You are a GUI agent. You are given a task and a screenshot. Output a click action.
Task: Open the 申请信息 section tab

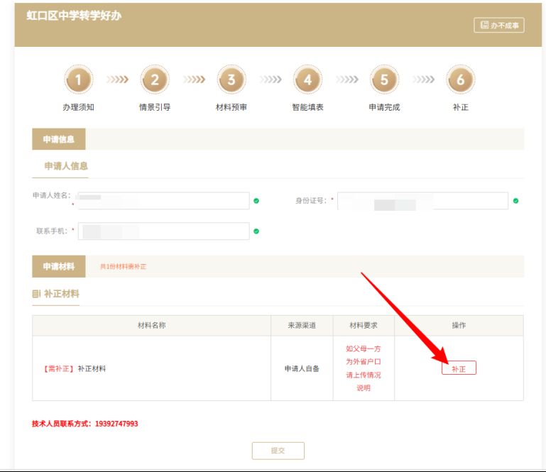click(58, 139)
